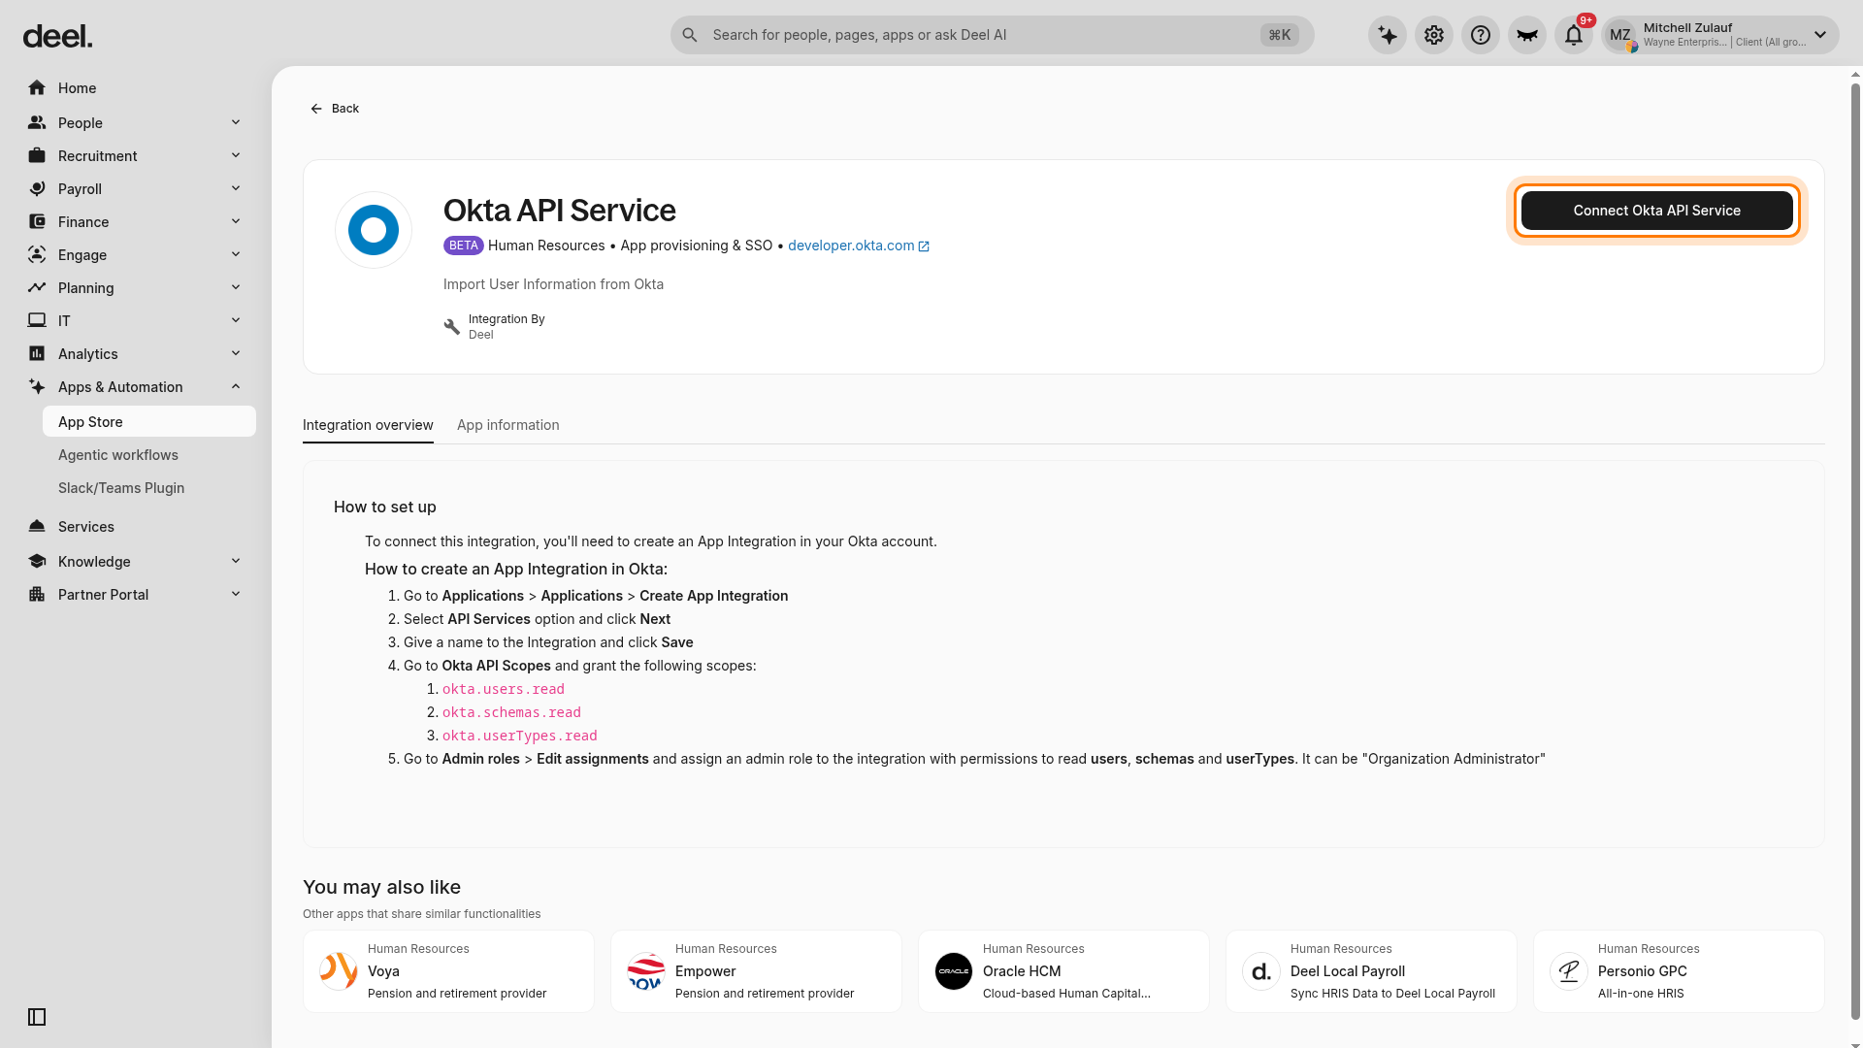This screenshot has width=1863, height=1048.
Task: Click the okta.schemas.read scope text
Action: [x=511, y=712]
